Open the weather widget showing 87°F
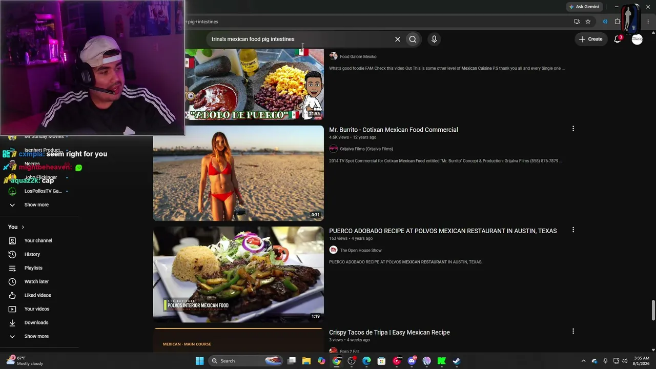 click(x=25, y=361)
